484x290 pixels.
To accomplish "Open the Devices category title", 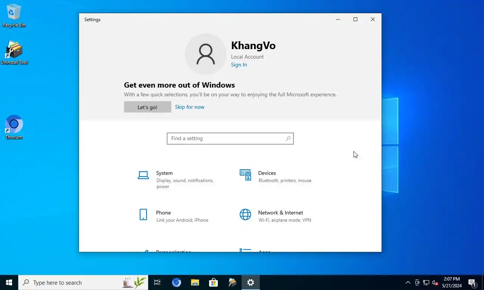I will point(267,173).
